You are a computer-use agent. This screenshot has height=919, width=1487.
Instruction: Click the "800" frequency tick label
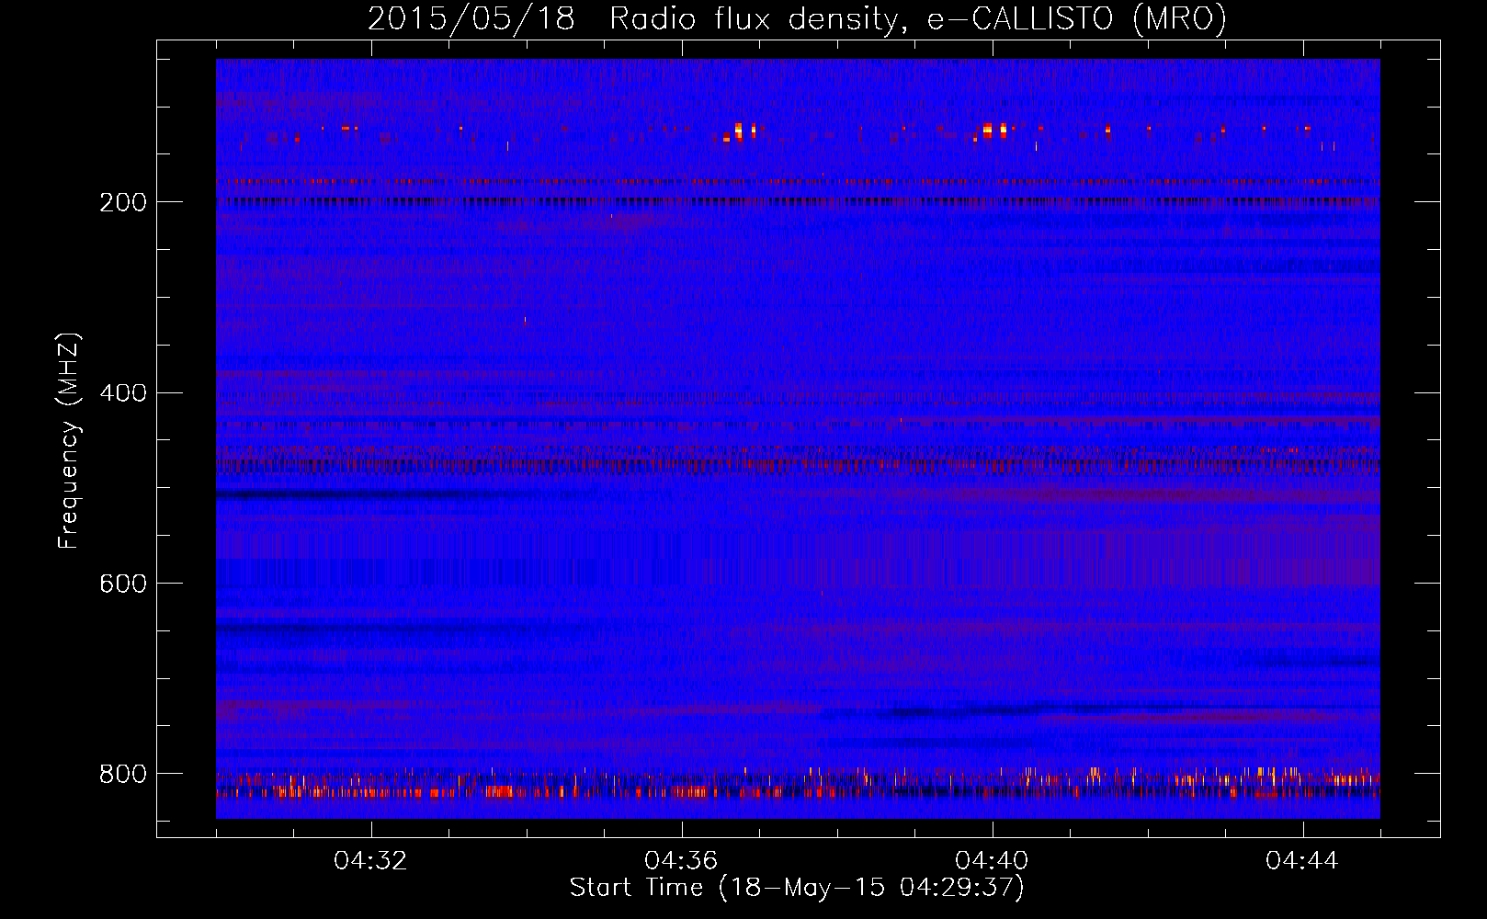(x=122, y=774)
